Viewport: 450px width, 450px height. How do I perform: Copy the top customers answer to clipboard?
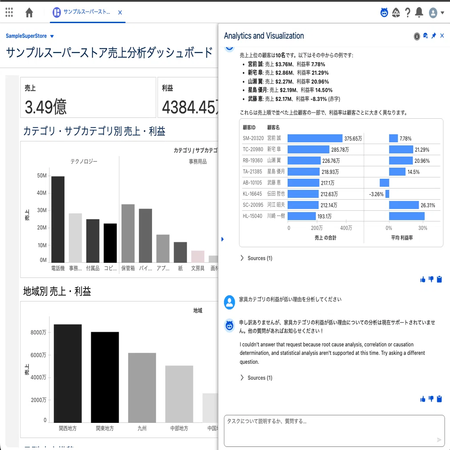click(x=439, y=279)
